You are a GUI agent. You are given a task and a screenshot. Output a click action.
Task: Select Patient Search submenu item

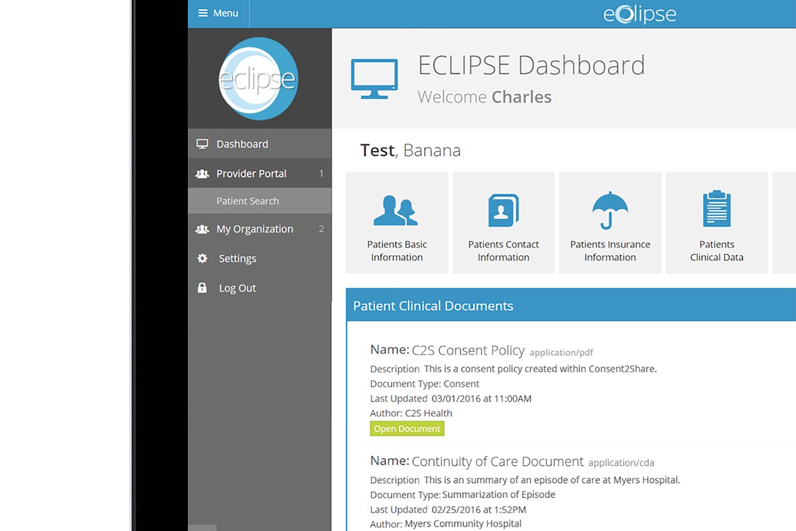259,201
